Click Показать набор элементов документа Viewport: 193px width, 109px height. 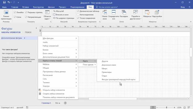pos(58,97)
